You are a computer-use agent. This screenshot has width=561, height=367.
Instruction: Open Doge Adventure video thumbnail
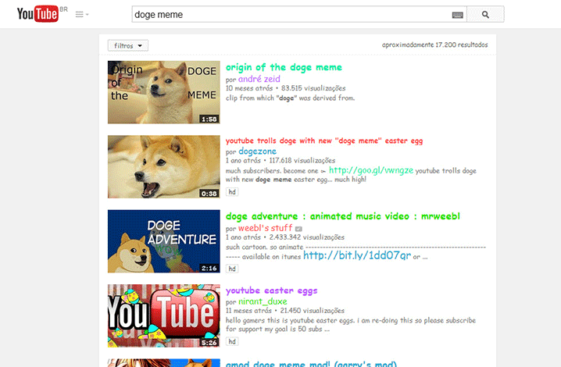164,241
